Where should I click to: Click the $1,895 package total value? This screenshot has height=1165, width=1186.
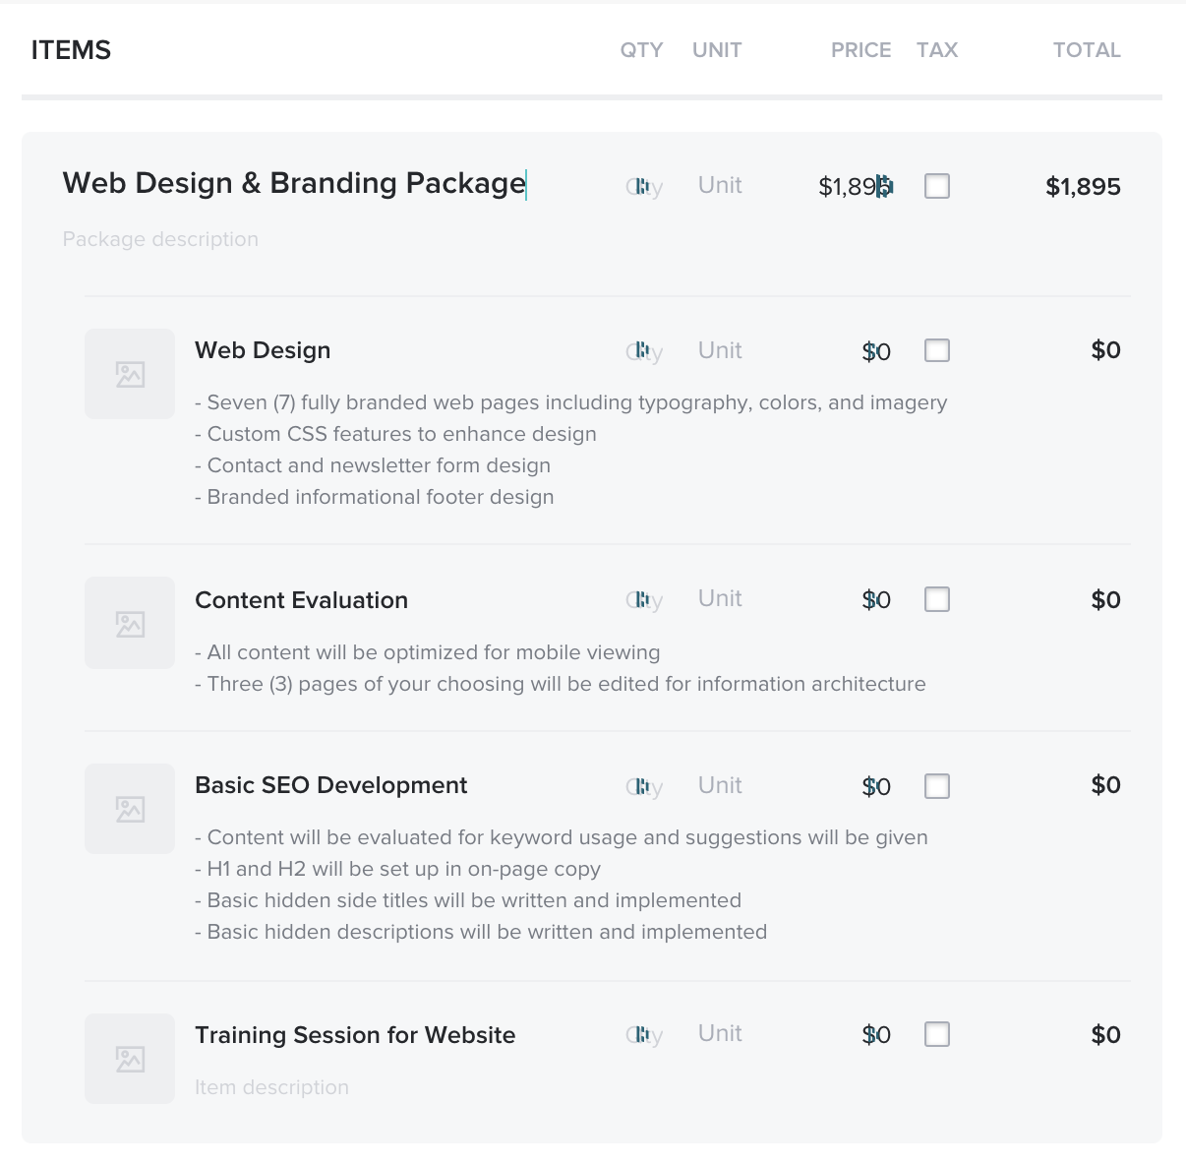click(1084, 186)
